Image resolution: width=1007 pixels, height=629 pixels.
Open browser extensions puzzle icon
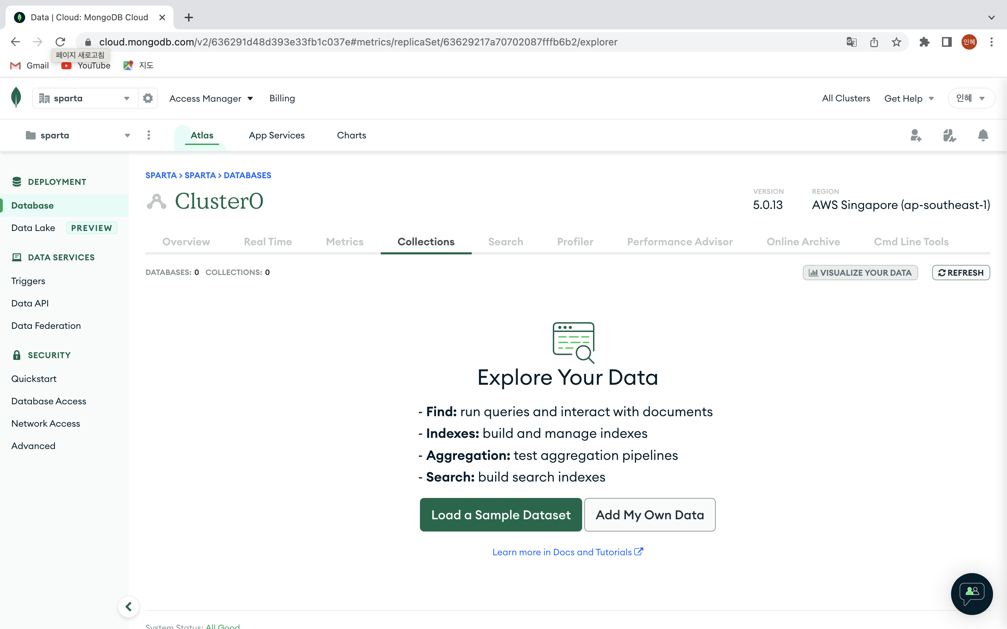click(924, 42)
